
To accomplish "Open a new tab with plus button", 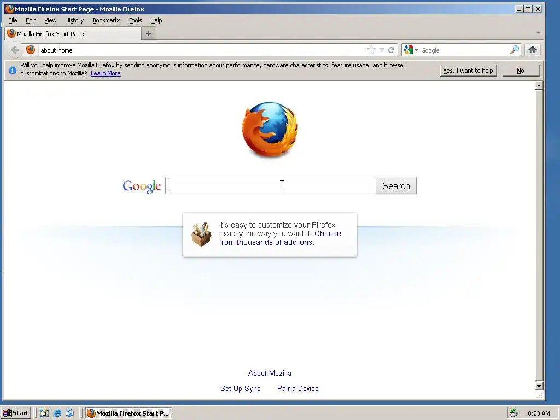I will [149, 33].
